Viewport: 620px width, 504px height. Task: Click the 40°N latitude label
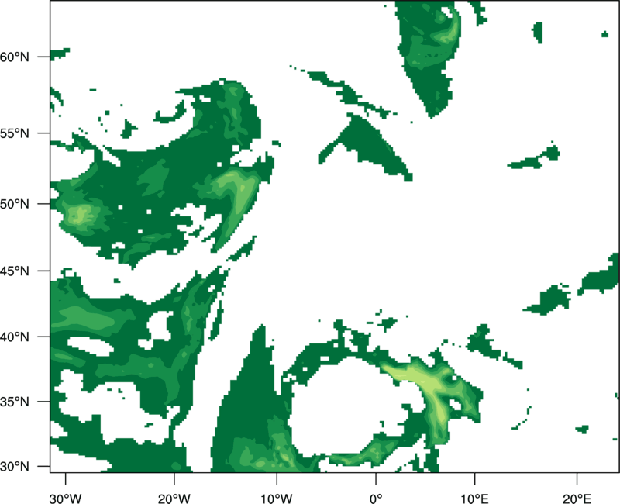tap(15, 337)
